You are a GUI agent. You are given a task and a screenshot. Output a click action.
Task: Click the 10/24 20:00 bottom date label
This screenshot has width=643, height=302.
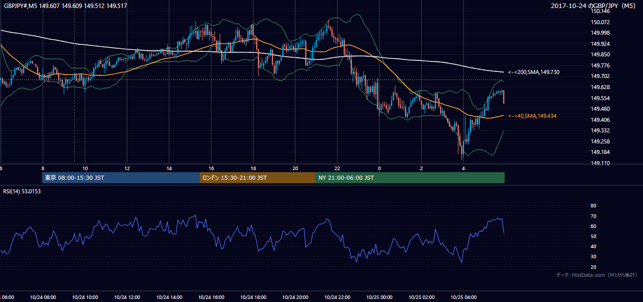[x=295, y=297]
